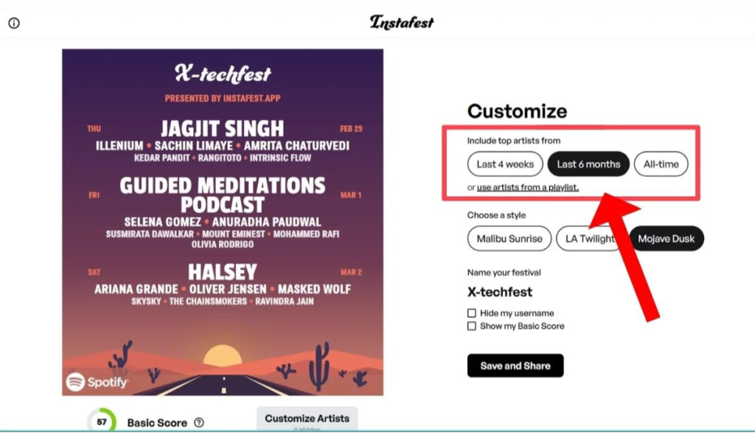
Task: Open the Customize Artists button
Action: click(x=307, y=419)
